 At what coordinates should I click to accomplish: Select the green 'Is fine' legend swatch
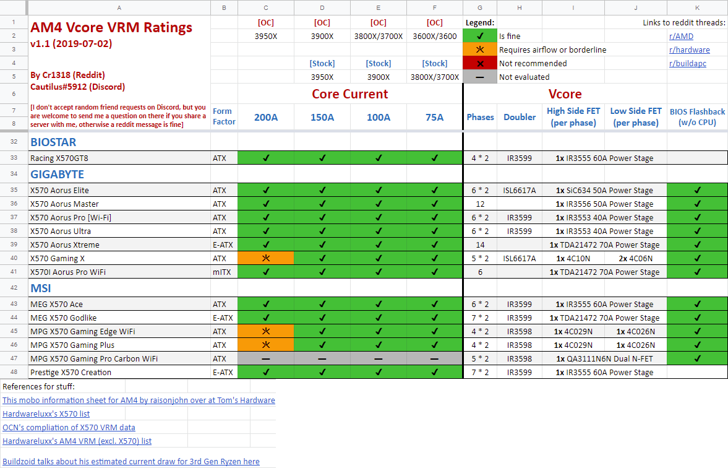(x=479, y=36)
